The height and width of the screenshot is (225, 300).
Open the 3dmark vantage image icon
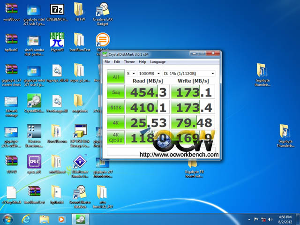pos(11,101)
